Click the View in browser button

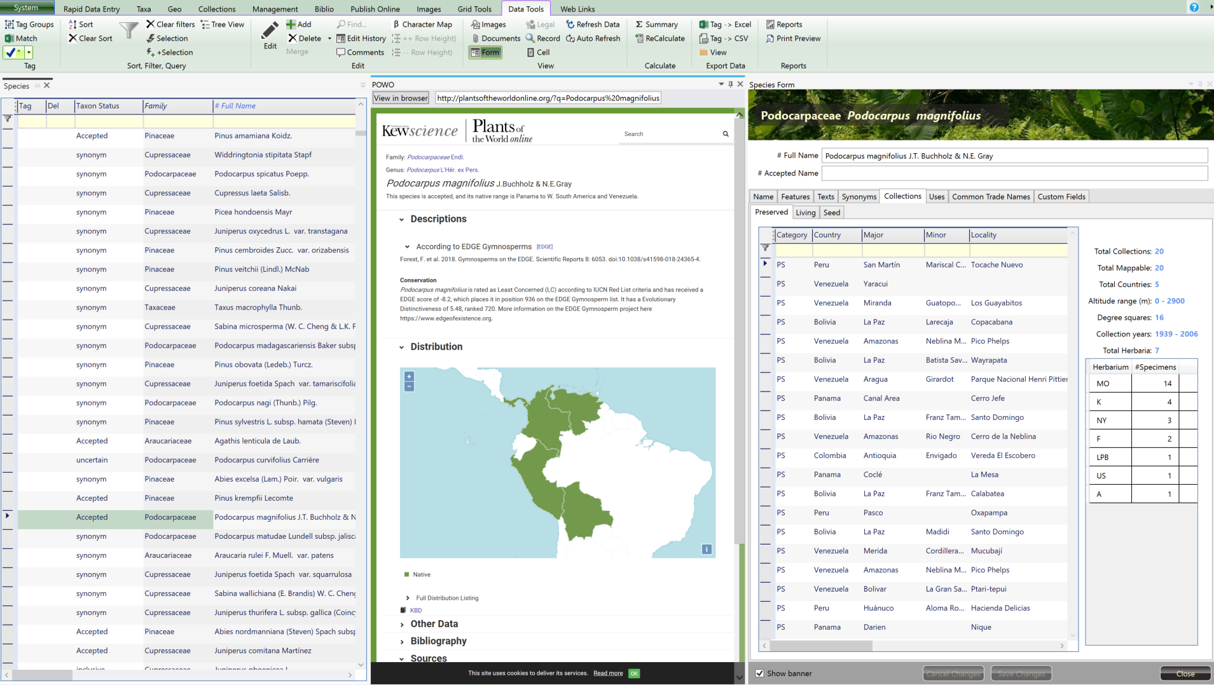[401, 98]
